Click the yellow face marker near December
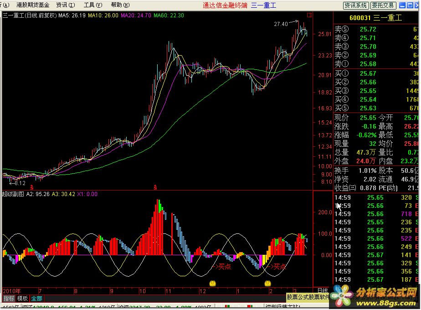 212,283
